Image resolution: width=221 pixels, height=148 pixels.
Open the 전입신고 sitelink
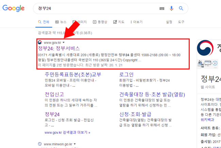point(54,94)
